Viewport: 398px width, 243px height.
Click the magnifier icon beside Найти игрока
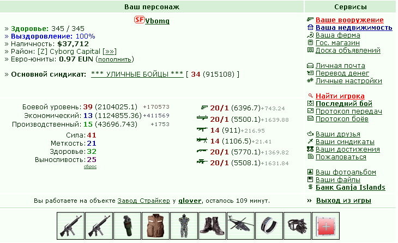coord(310,96)
